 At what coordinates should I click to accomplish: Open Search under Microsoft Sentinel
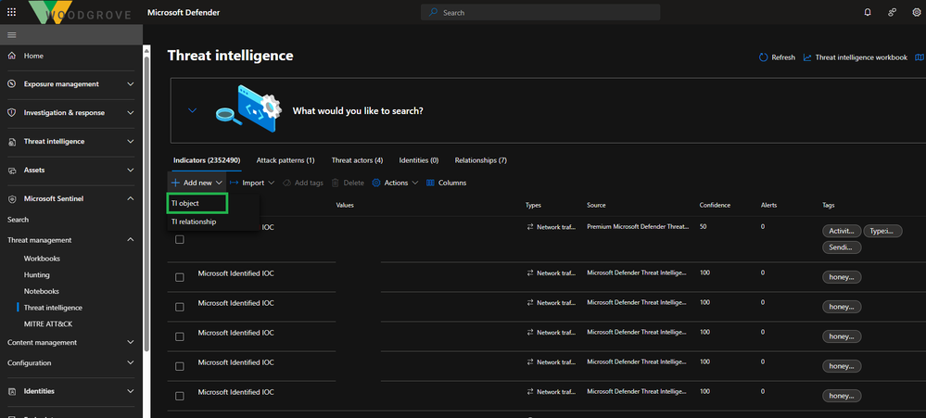[18, 220]
